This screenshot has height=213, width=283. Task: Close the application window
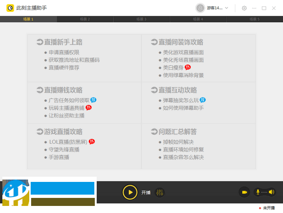tap(274, 8)
